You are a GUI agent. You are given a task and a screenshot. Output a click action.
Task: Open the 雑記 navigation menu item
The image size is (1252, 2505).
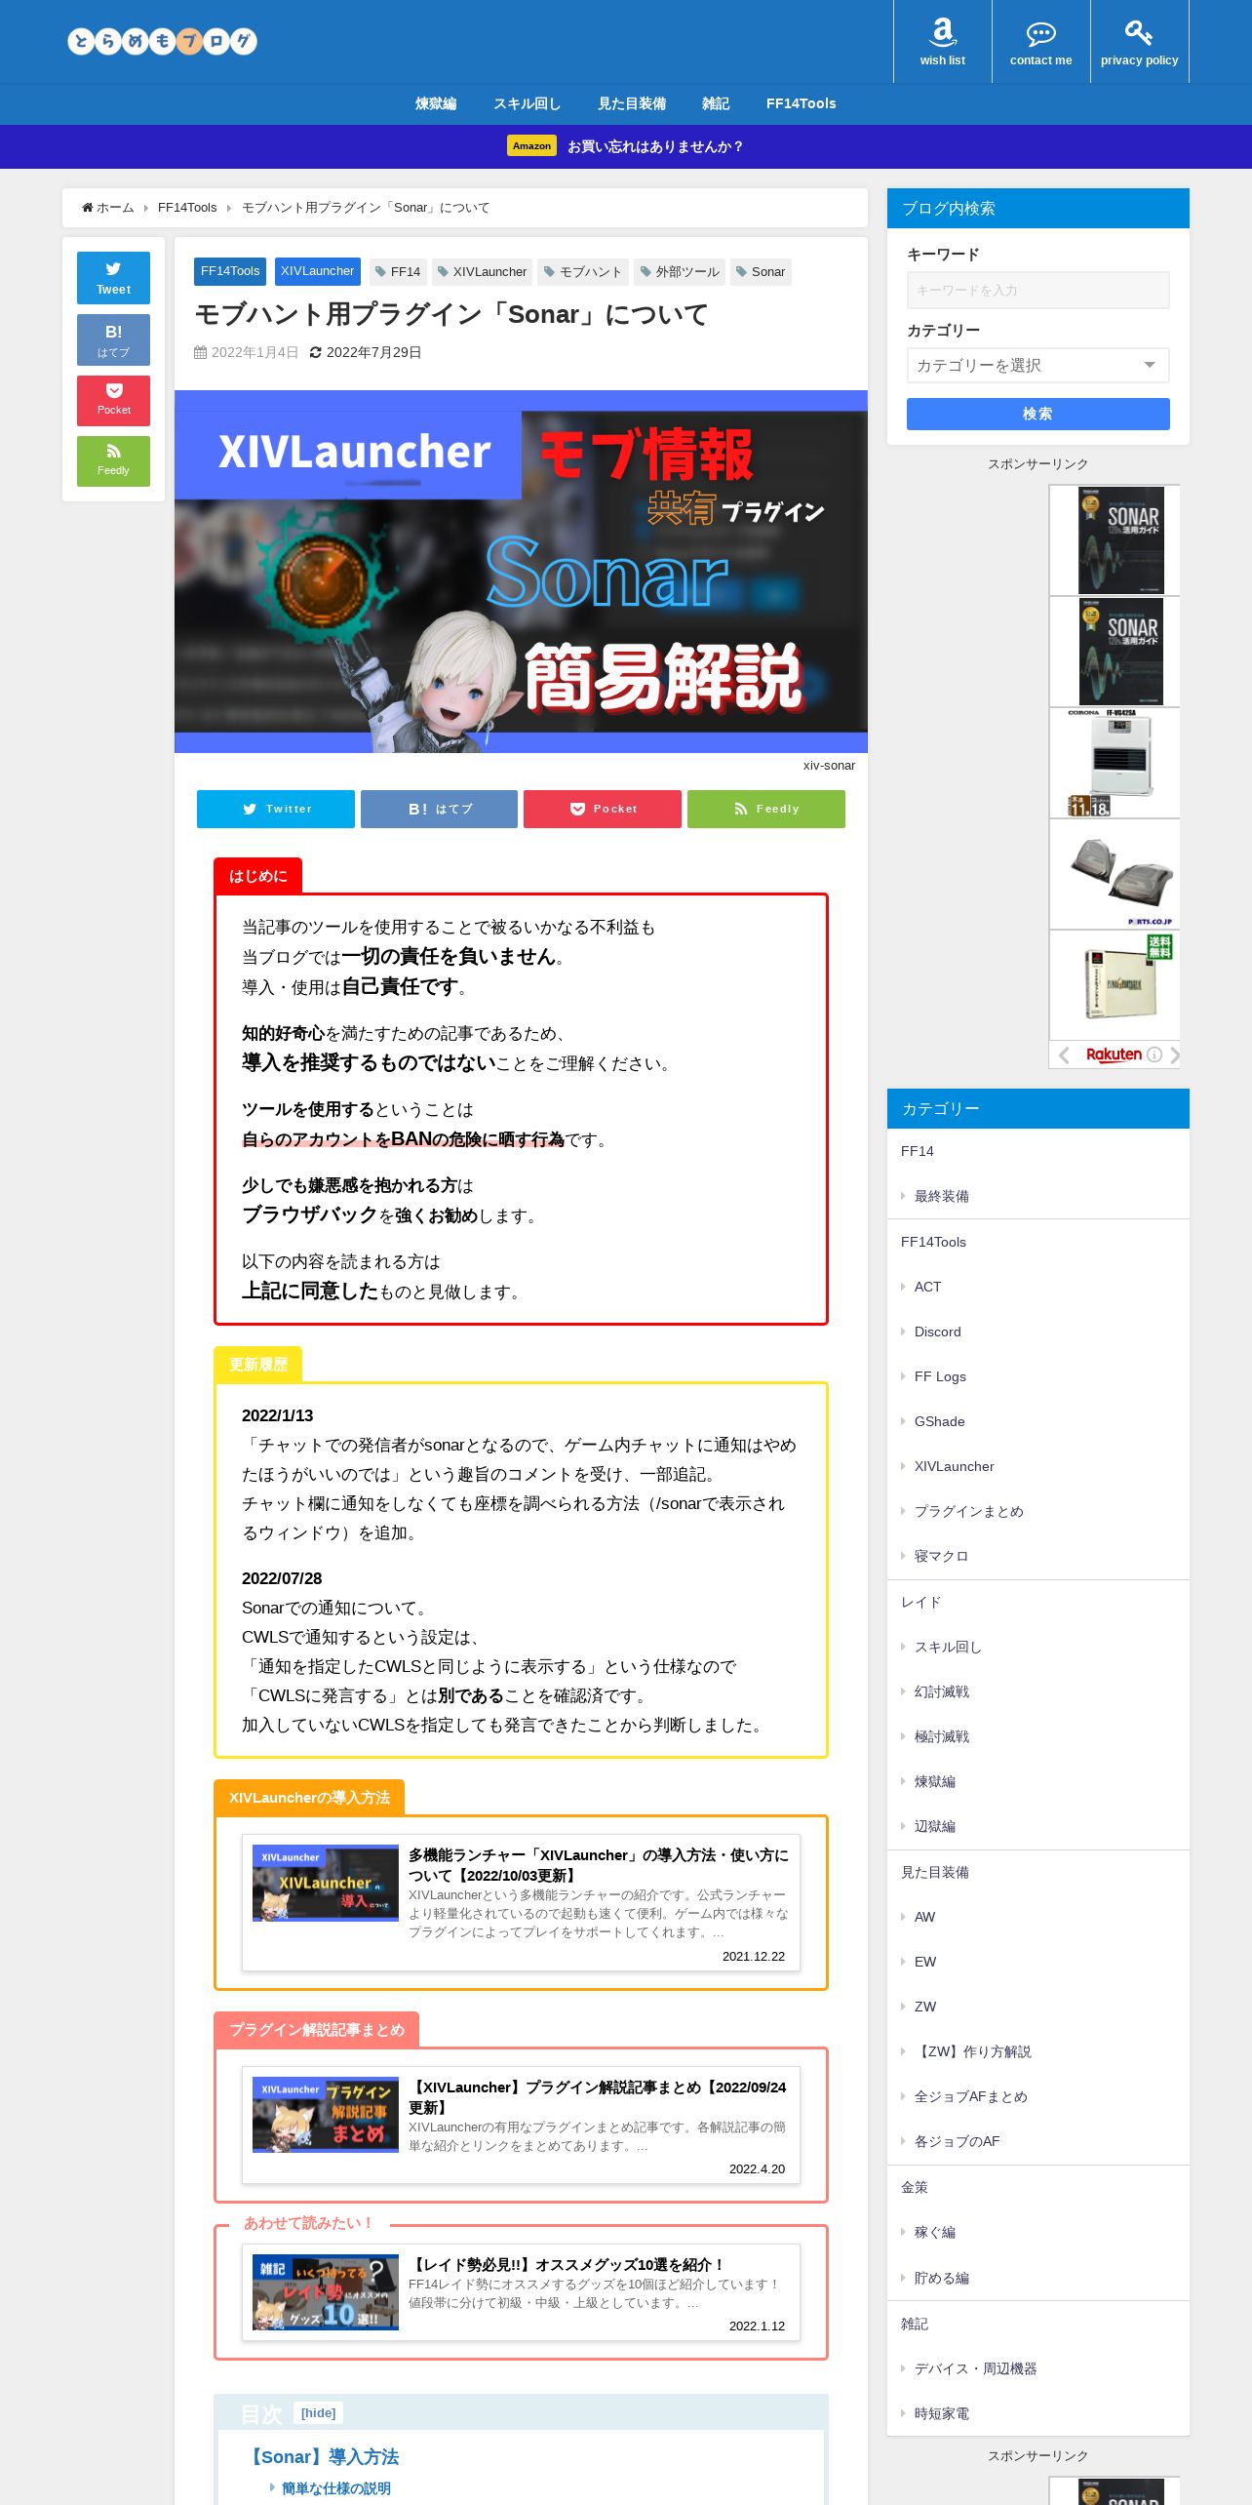pos(716,103)
